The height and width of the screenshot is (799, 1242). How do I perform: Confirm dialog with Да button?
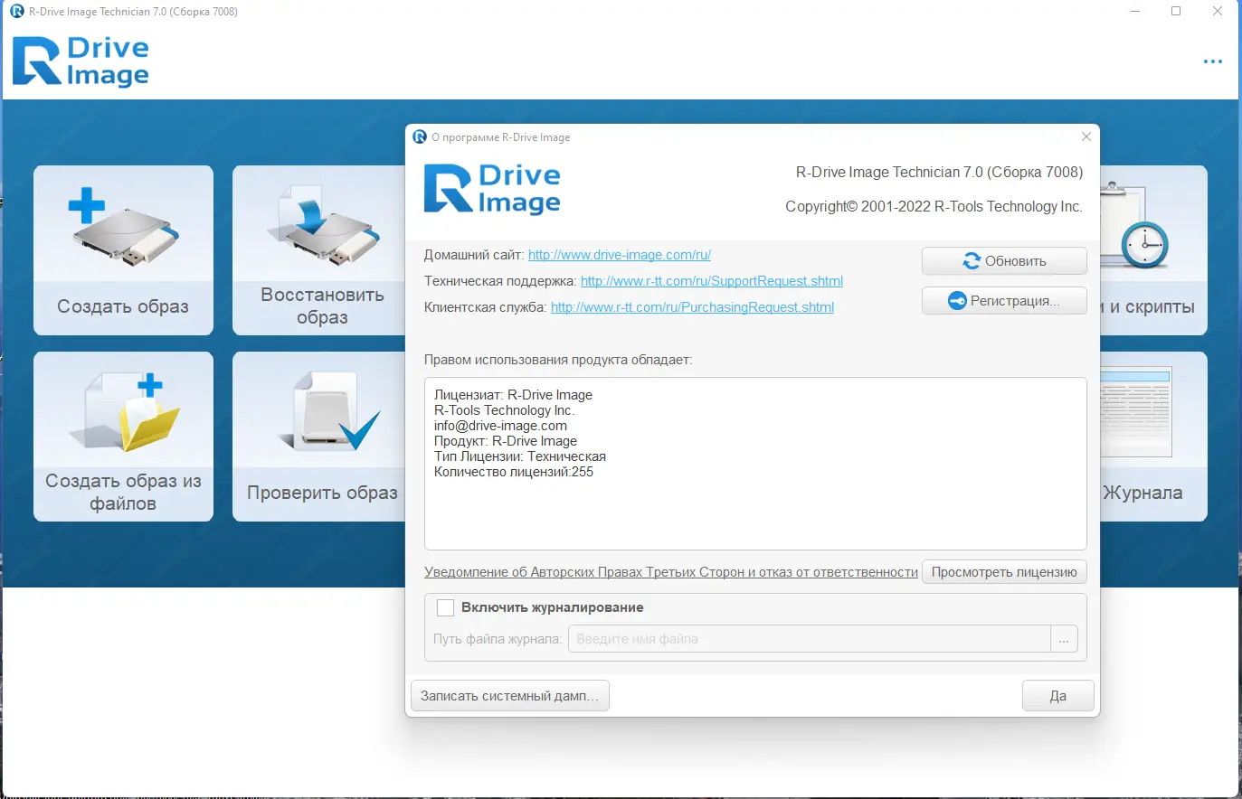[1057, 695]
